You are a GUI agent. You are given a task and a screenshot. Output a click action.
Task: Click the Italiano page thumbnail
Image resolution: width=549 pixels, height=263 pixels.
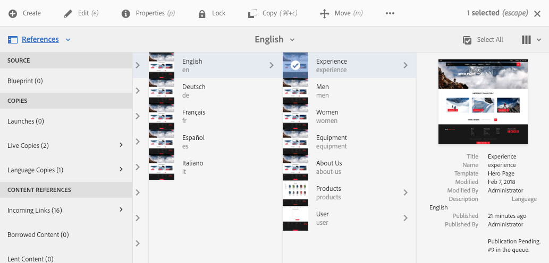pos(162,167)
